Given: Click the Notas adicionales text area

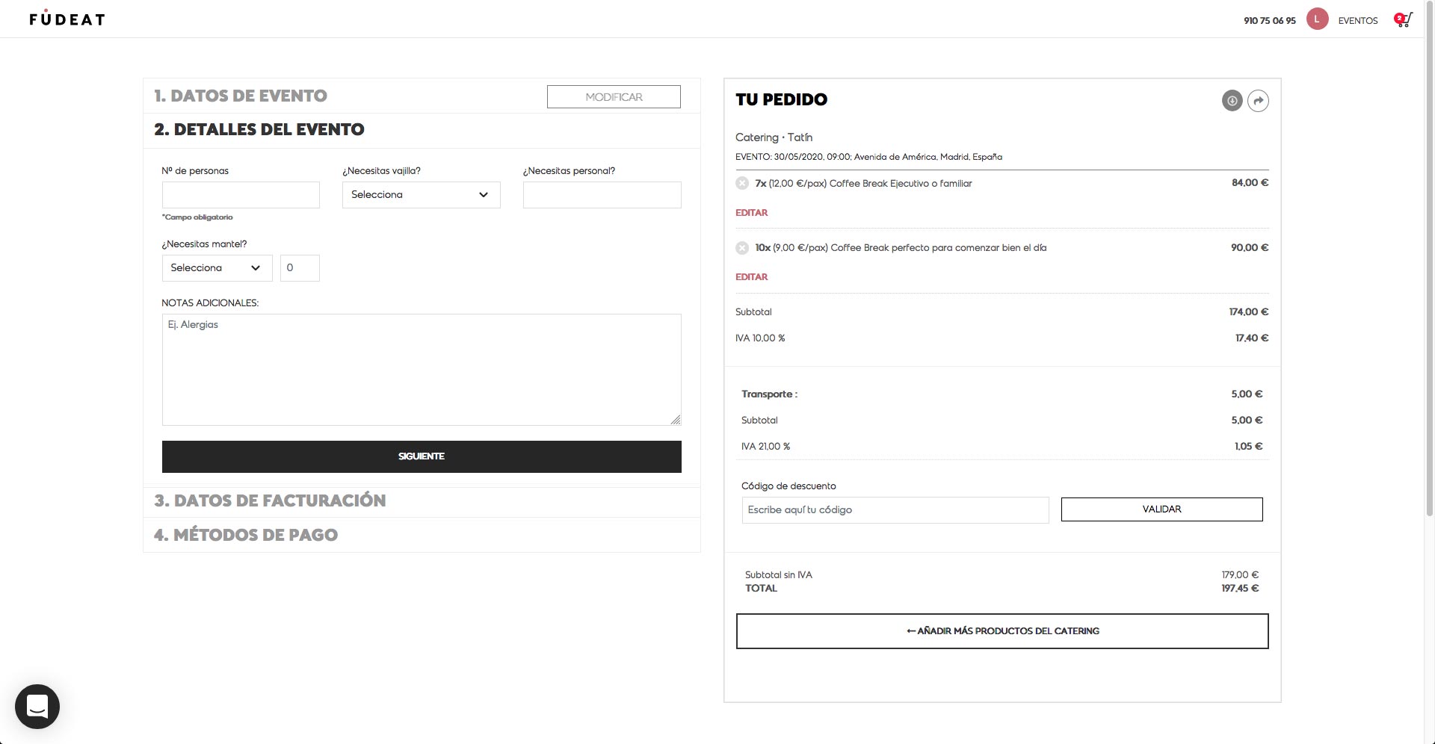Looking at the screenshot, I should 422,370.
